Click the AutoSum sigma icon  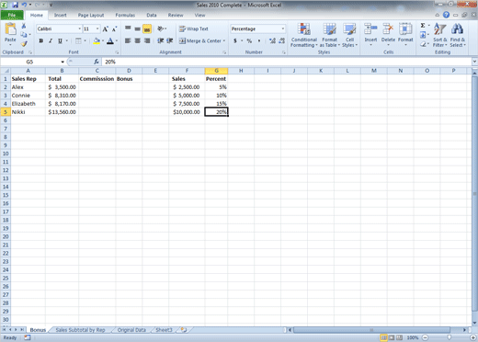[x=423, y=26]
